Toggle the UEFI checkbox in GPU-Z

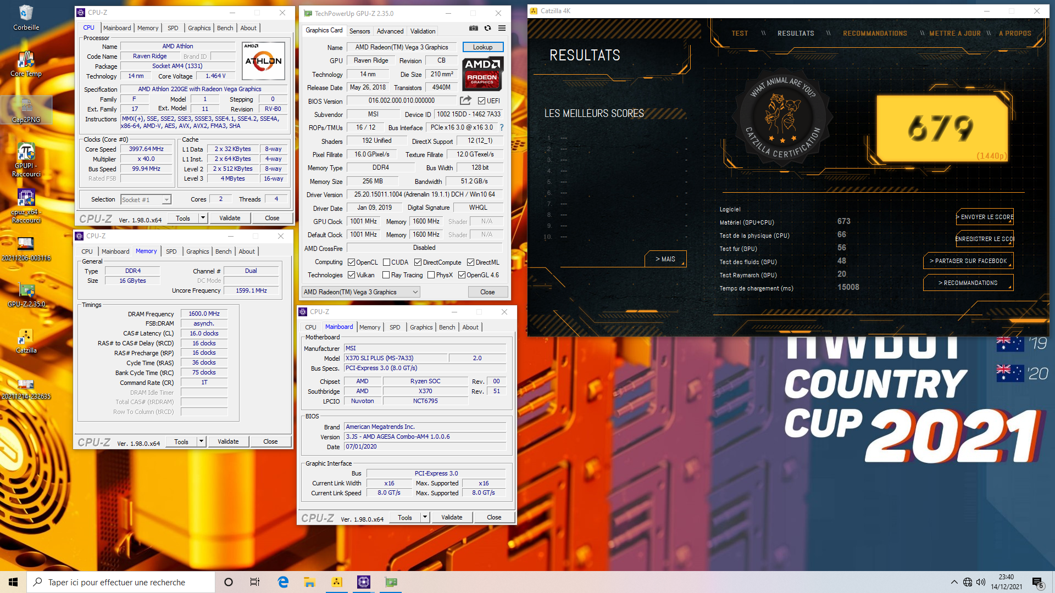[x=481, y=101]
